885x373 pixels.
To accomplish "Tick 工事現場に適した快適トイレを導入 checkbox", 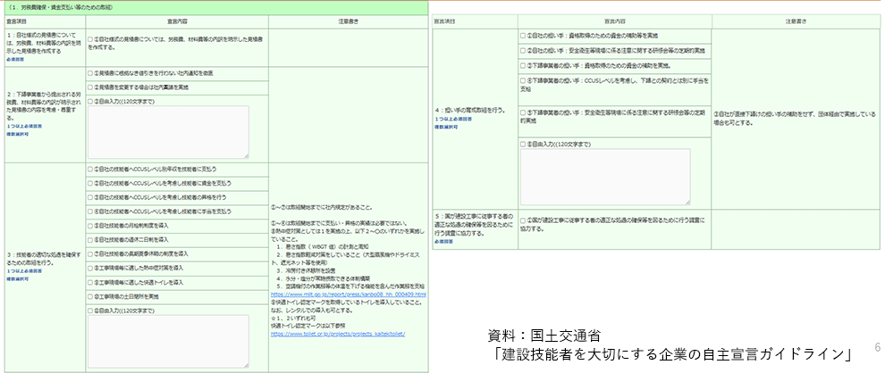I will (x=91, y=281).
